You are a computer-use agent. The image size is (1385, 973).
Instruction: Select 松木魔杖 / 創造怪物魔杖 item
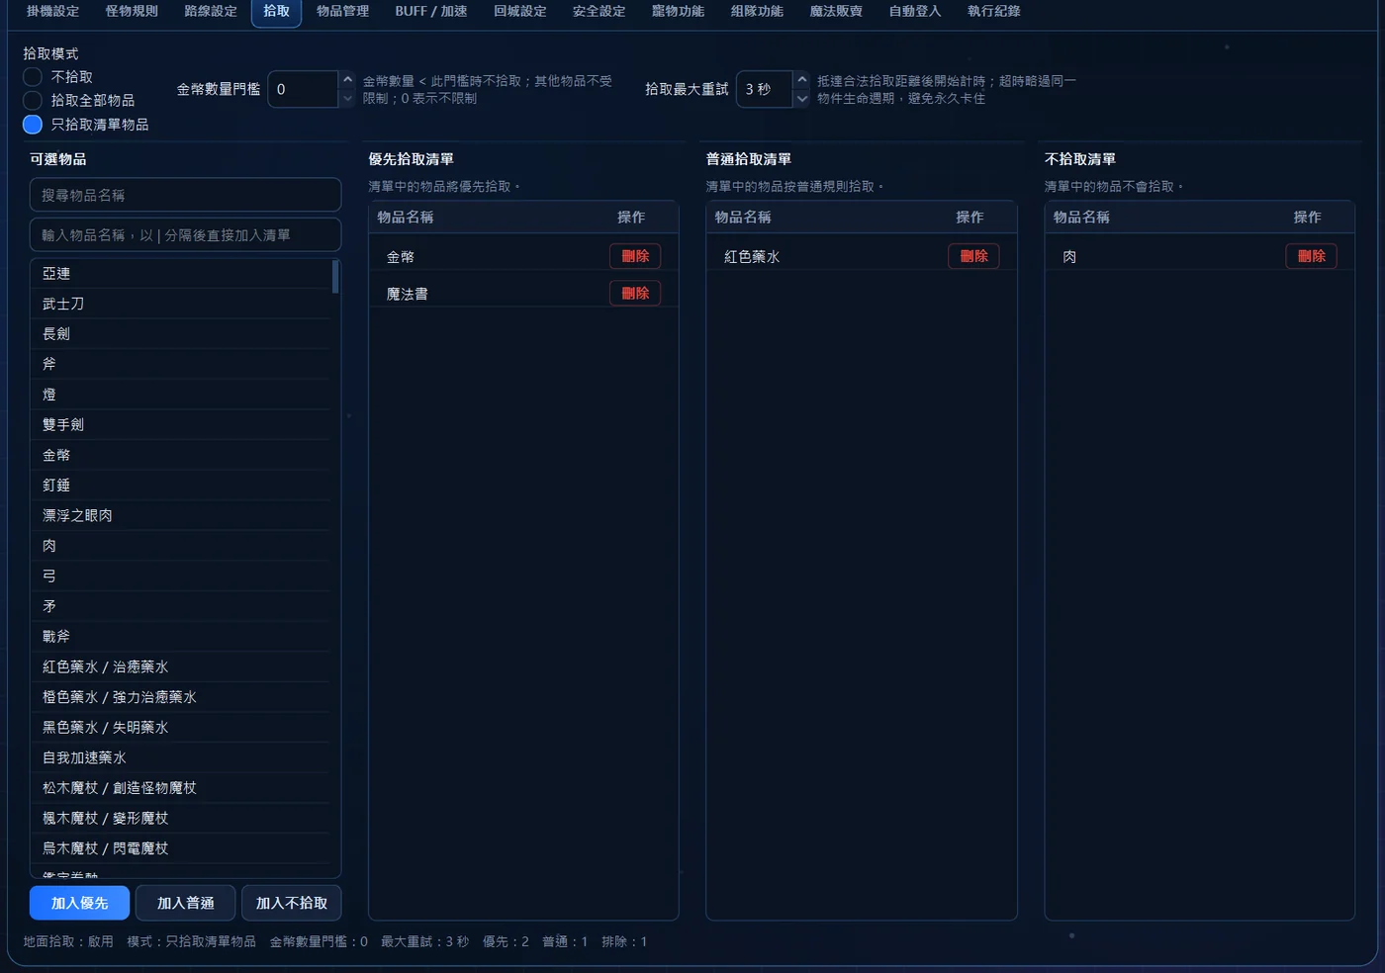(182, 788)
